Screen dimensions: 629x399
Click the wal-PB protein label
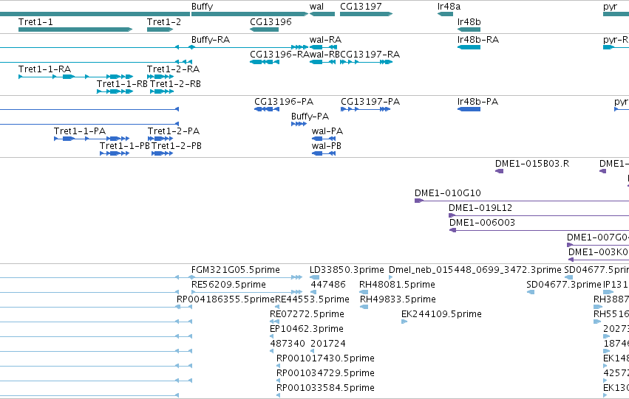(x=327, y=146)
